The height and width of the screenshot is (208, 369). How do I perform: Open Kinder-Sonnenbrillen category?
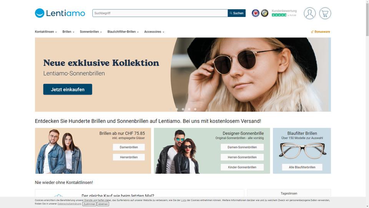pyautogui.click(x=242, y=167)
